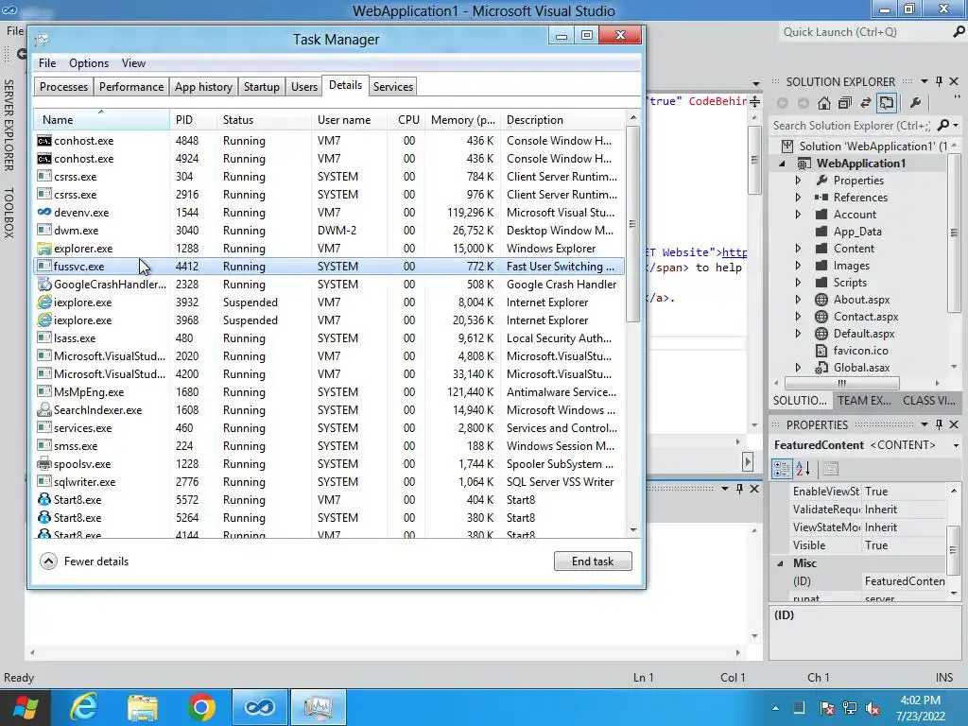The width and height of the screenshot is (968, 726).
Task: Switch to the Services tab
Action: click(392, 86)
